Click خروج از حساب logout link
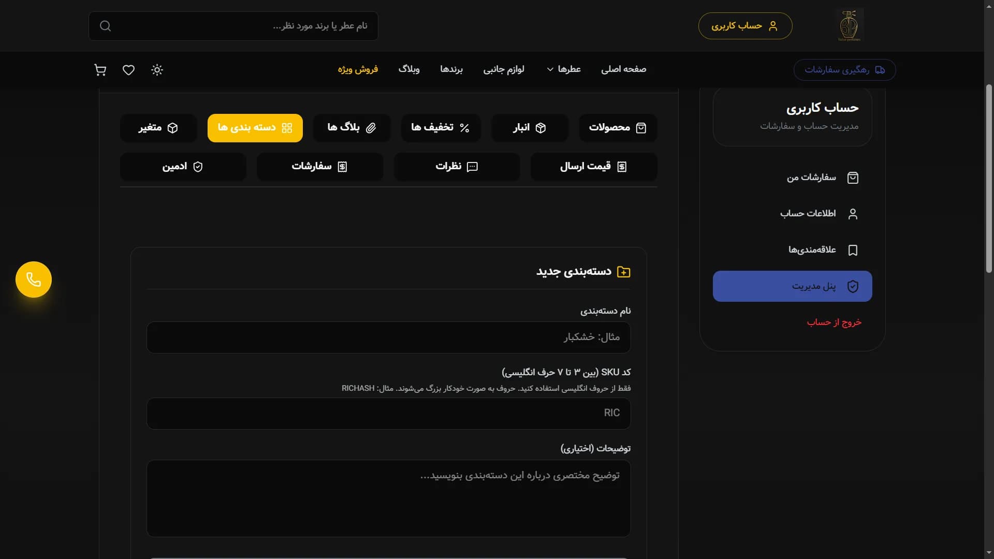 click(x=834, y=322)
